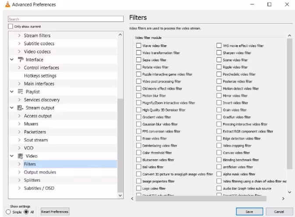The image size is (295, 217).
Task: Select the Simple show settings radio button
Action: click(8, 212)
